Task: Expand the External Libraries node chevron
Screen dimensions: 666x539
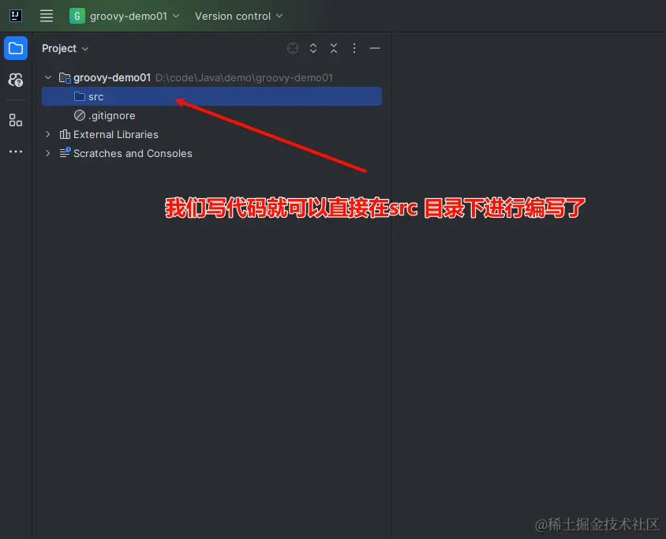Action: coord(48,134)
